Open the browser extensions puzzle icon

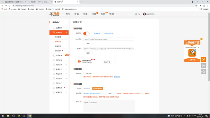coord(201,6)
